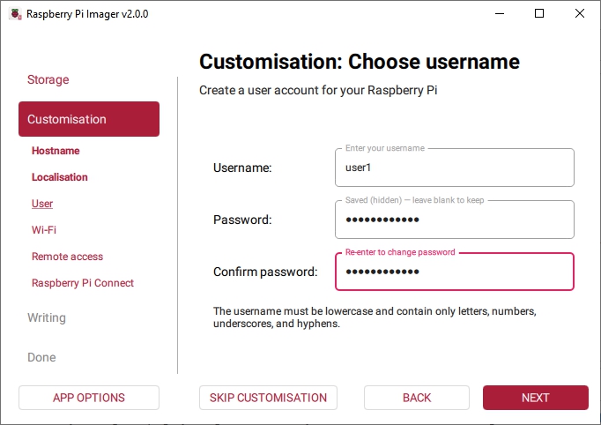Open the Remote access section
This screenshot has height=425, width=601.
tap(67, 257)
